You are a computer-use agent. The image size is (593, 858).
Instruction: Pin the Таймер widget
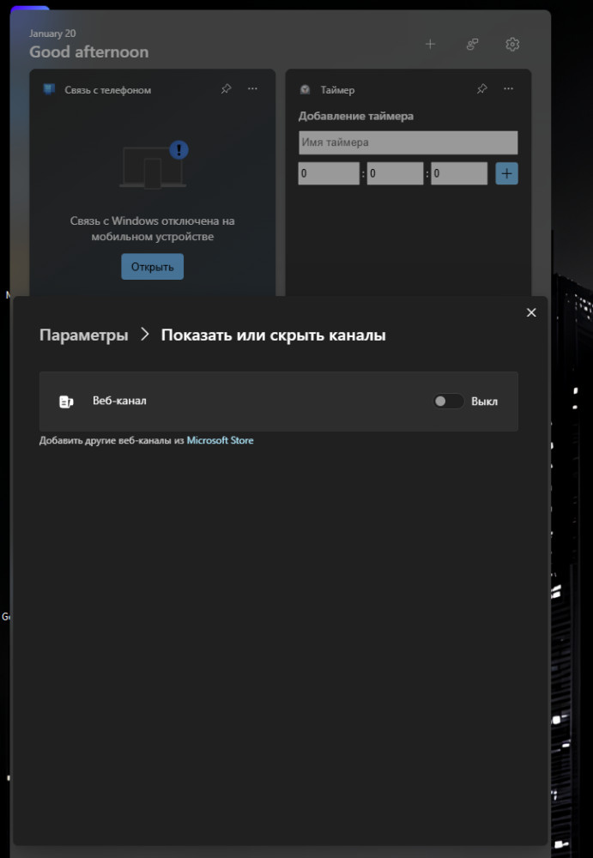481,89
